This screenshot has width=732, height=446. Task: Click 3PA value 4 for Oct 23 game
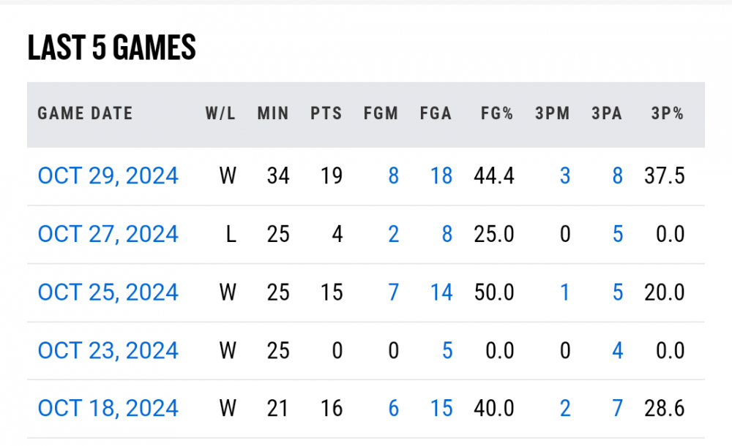pyautogui.click(x=617, y=350)
